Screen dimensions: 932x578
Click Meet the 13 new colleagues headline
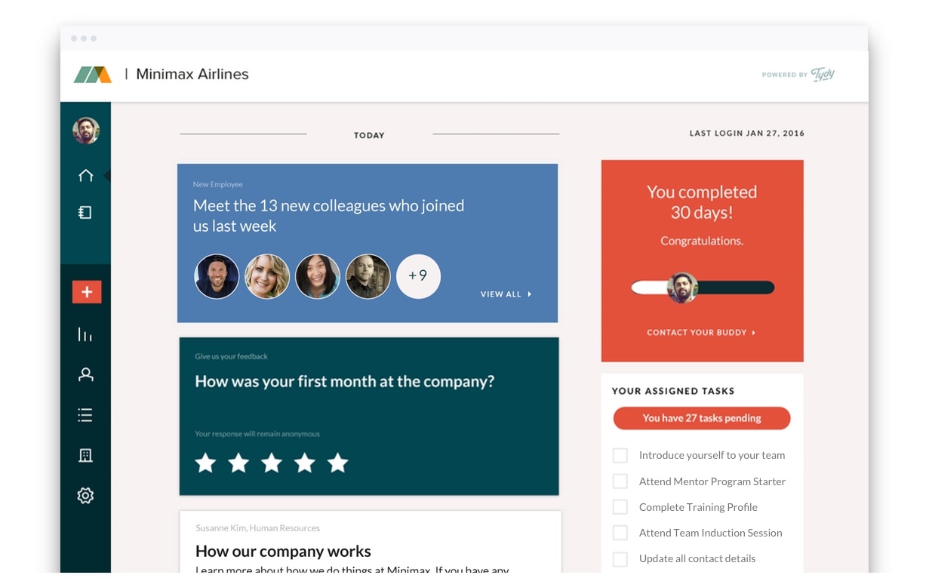(328, 216)
